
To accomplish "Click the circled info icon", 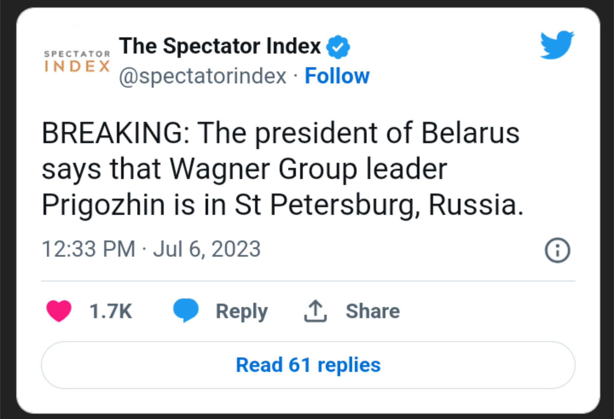I will [x=557, y=250].
